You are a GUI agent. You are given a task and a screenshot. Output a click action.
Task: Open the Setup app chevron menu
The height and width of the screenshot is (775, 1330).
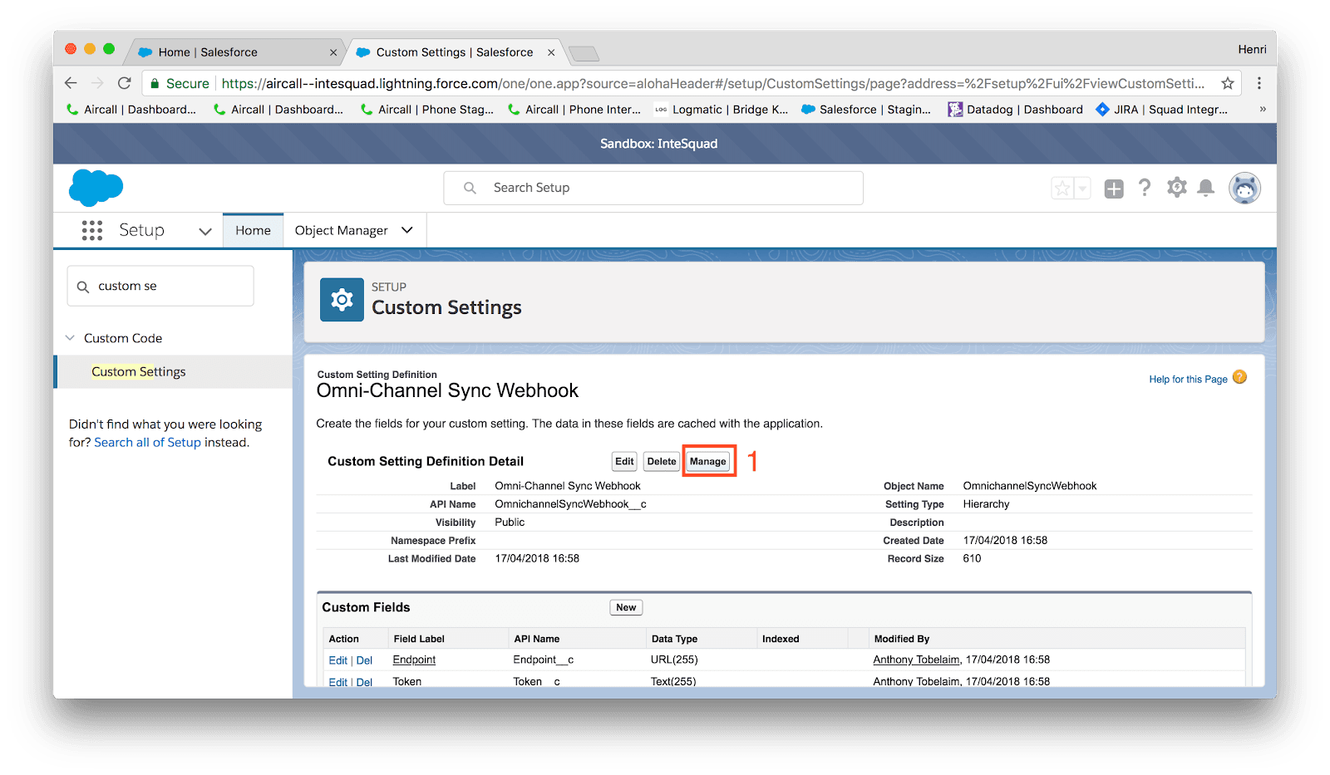pos(205,231)
